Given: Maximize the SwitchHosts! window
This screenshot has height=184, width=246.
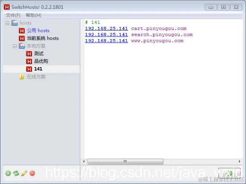Looking at the screenshot, I should (223, 7).
